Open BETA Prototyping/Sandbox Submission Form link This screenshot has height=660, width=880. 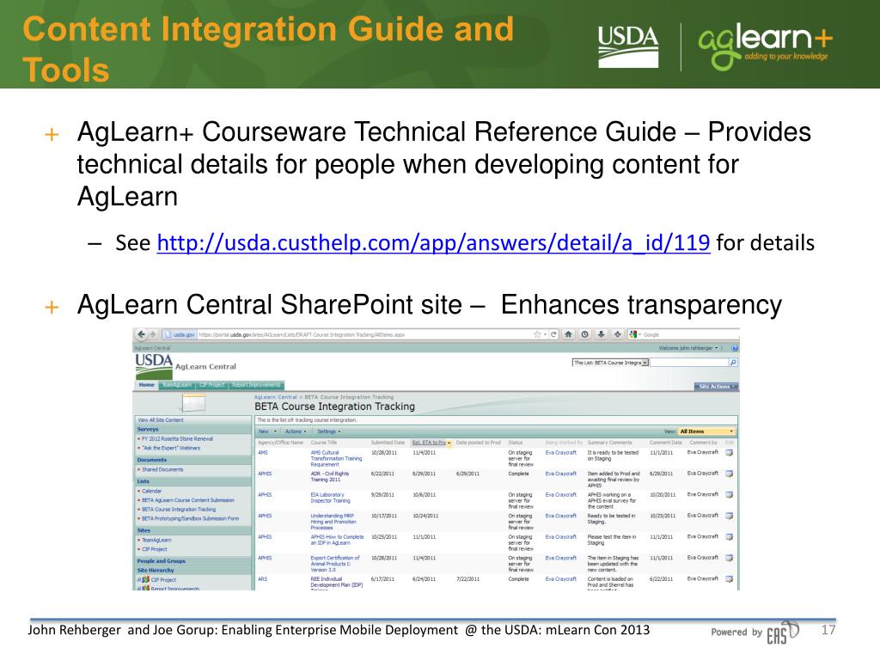(x=190, y=518)
